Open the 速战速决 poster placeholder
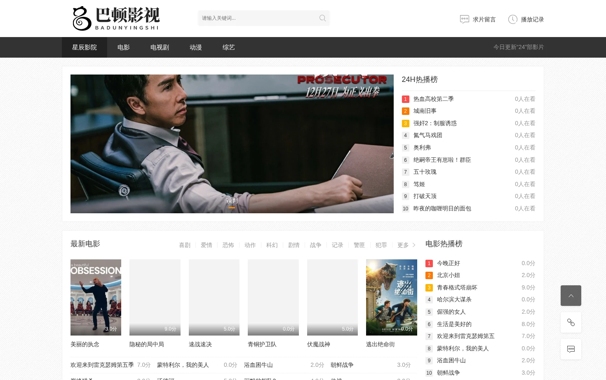 (214, 297)
